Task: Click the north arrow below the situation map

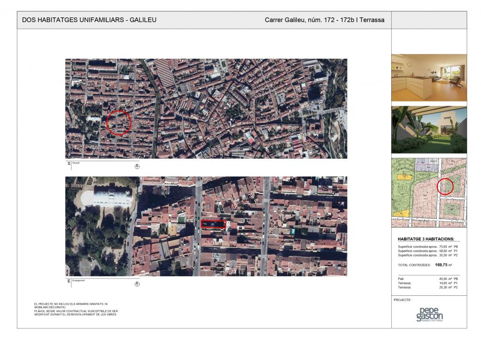Action: (x=137, y=166)
